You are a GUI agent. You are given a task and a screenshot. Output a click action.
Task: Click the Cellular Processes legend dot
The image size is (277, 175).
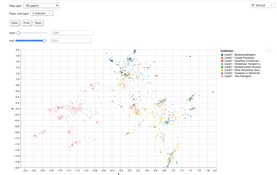(222, 58)
